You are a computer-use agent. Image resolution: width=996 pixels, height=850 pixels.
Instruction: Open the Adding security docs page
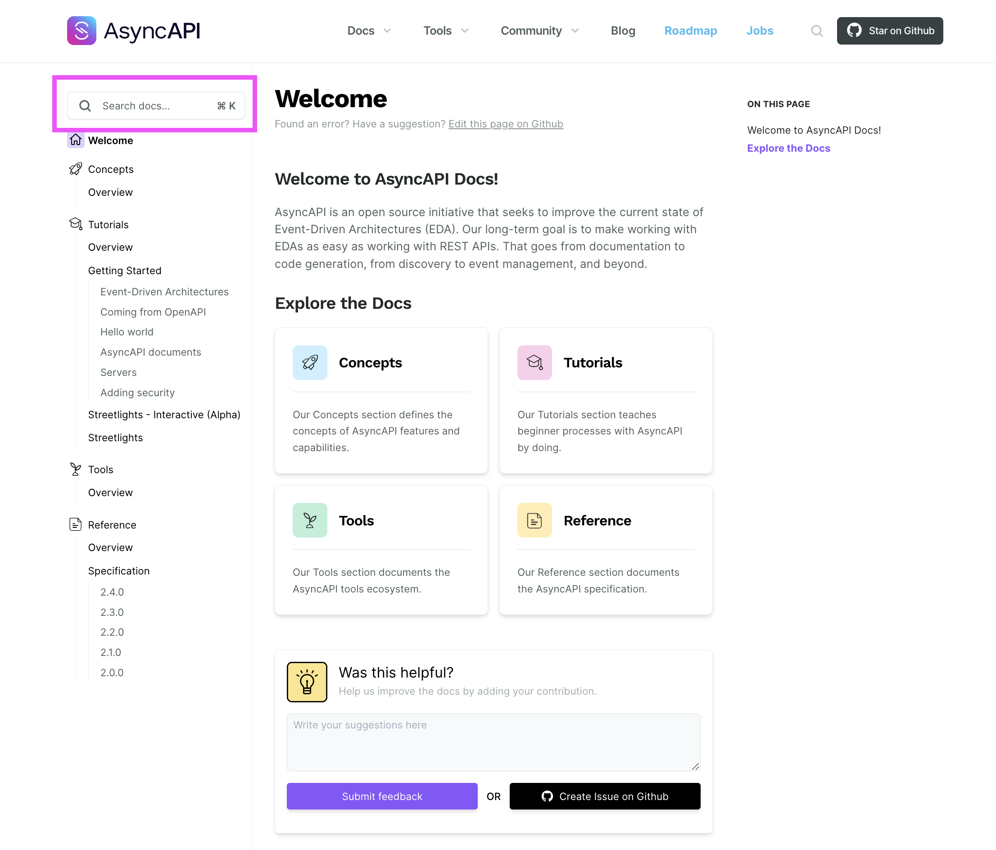point(137,393)
